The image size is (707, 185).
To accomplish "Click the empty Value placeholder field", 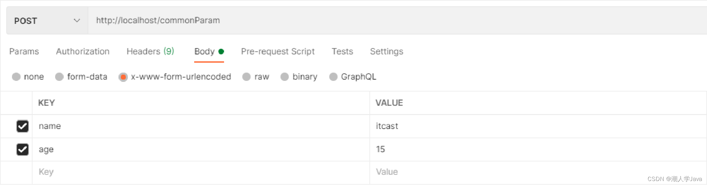I will (531, 172).
